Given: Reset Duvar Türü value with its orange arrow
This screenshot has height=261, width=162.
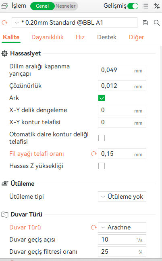Looking at the screenshot, I should [94, 227].
